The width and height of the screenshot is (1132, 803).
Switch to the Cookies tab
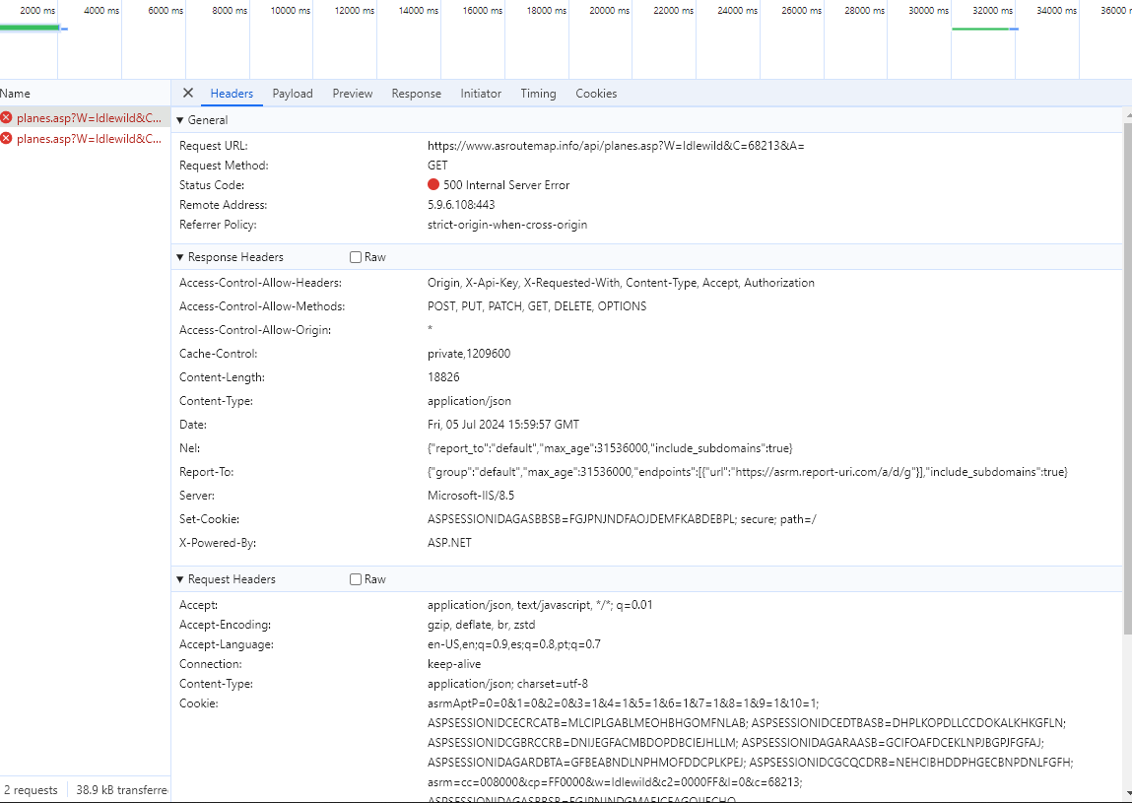coord(596,94)
